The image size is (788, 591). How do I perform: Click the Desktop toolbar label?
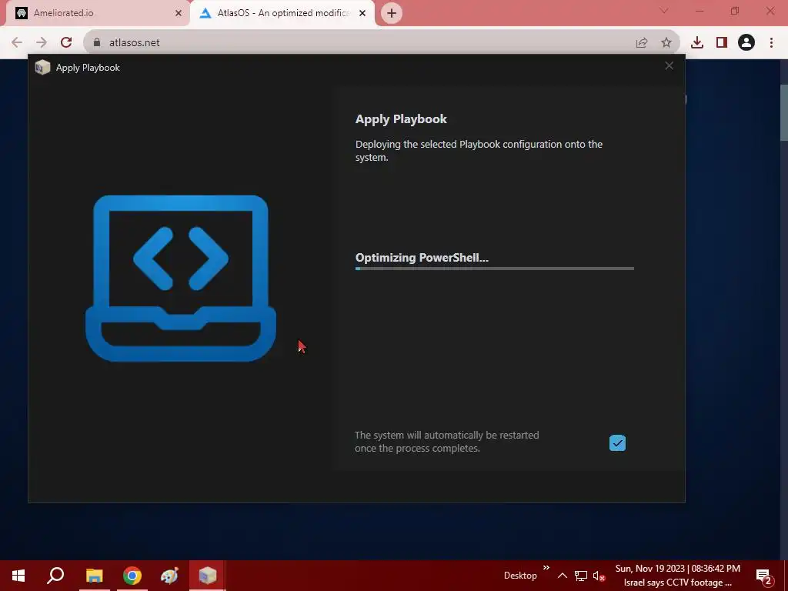520,576
